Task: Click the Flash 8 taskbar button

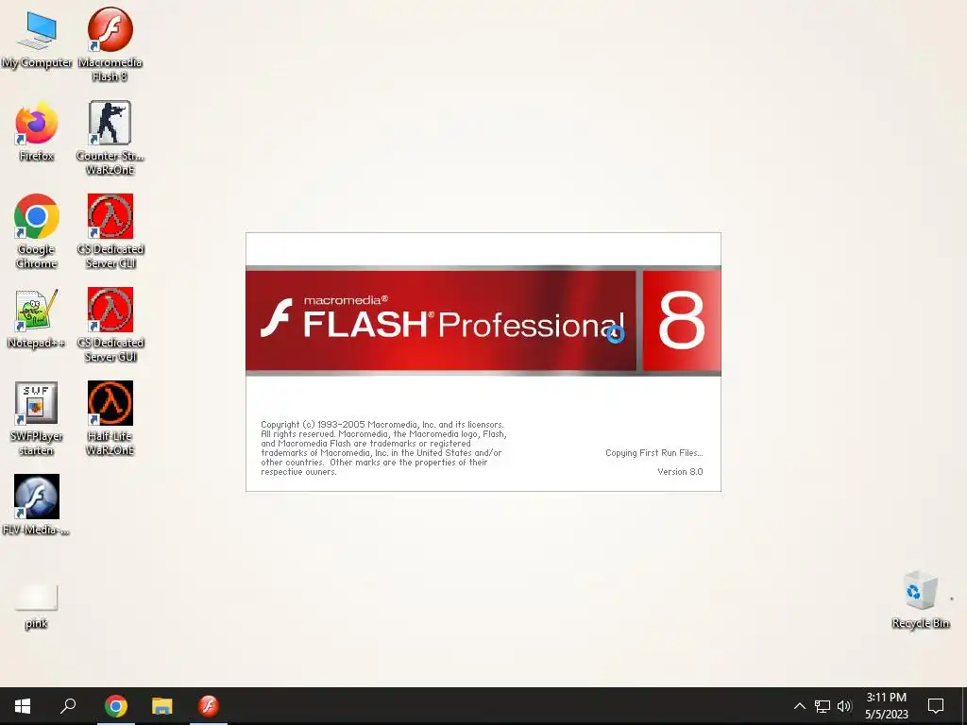Action: point(209,706)
